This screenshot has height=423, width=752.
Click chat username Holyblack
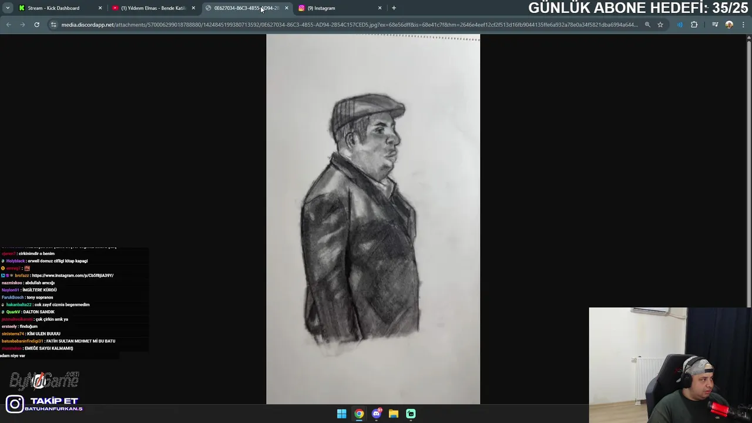(15, 261)
